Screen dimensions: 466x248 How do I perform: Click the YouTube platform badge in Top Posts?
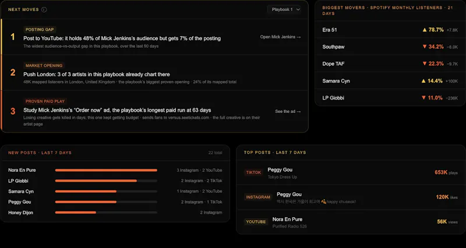(x=256, y=222)
